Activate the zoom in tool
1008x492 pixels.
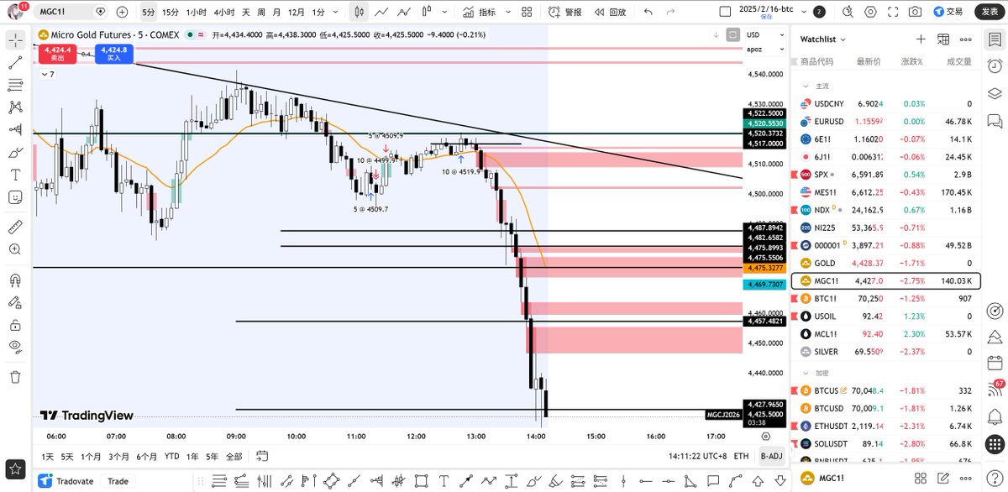(x=15, y=249)
